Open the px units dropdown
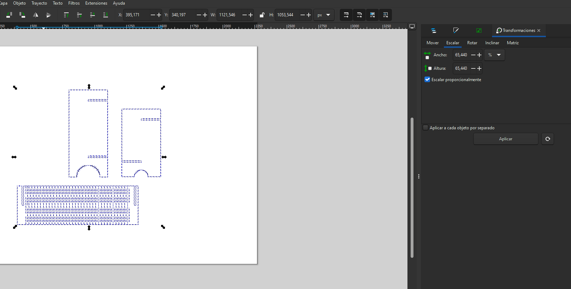Screen dimensions: 571x289 click(x=324, y=15)
